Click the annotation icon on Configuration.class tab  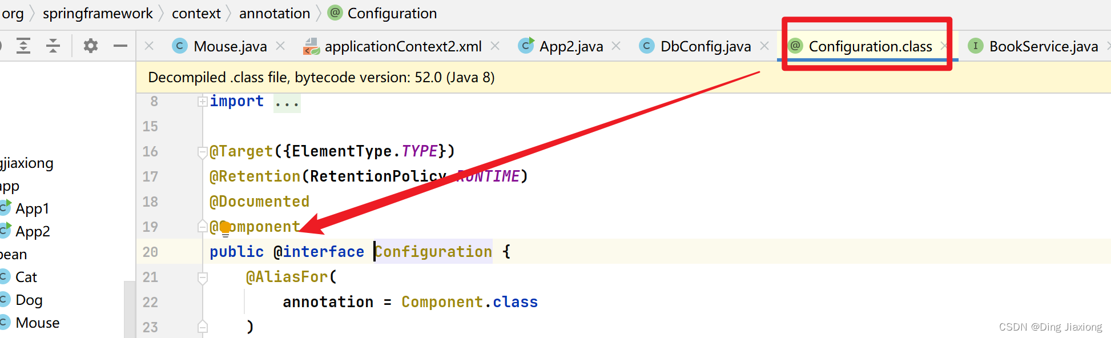pos(795,45)
